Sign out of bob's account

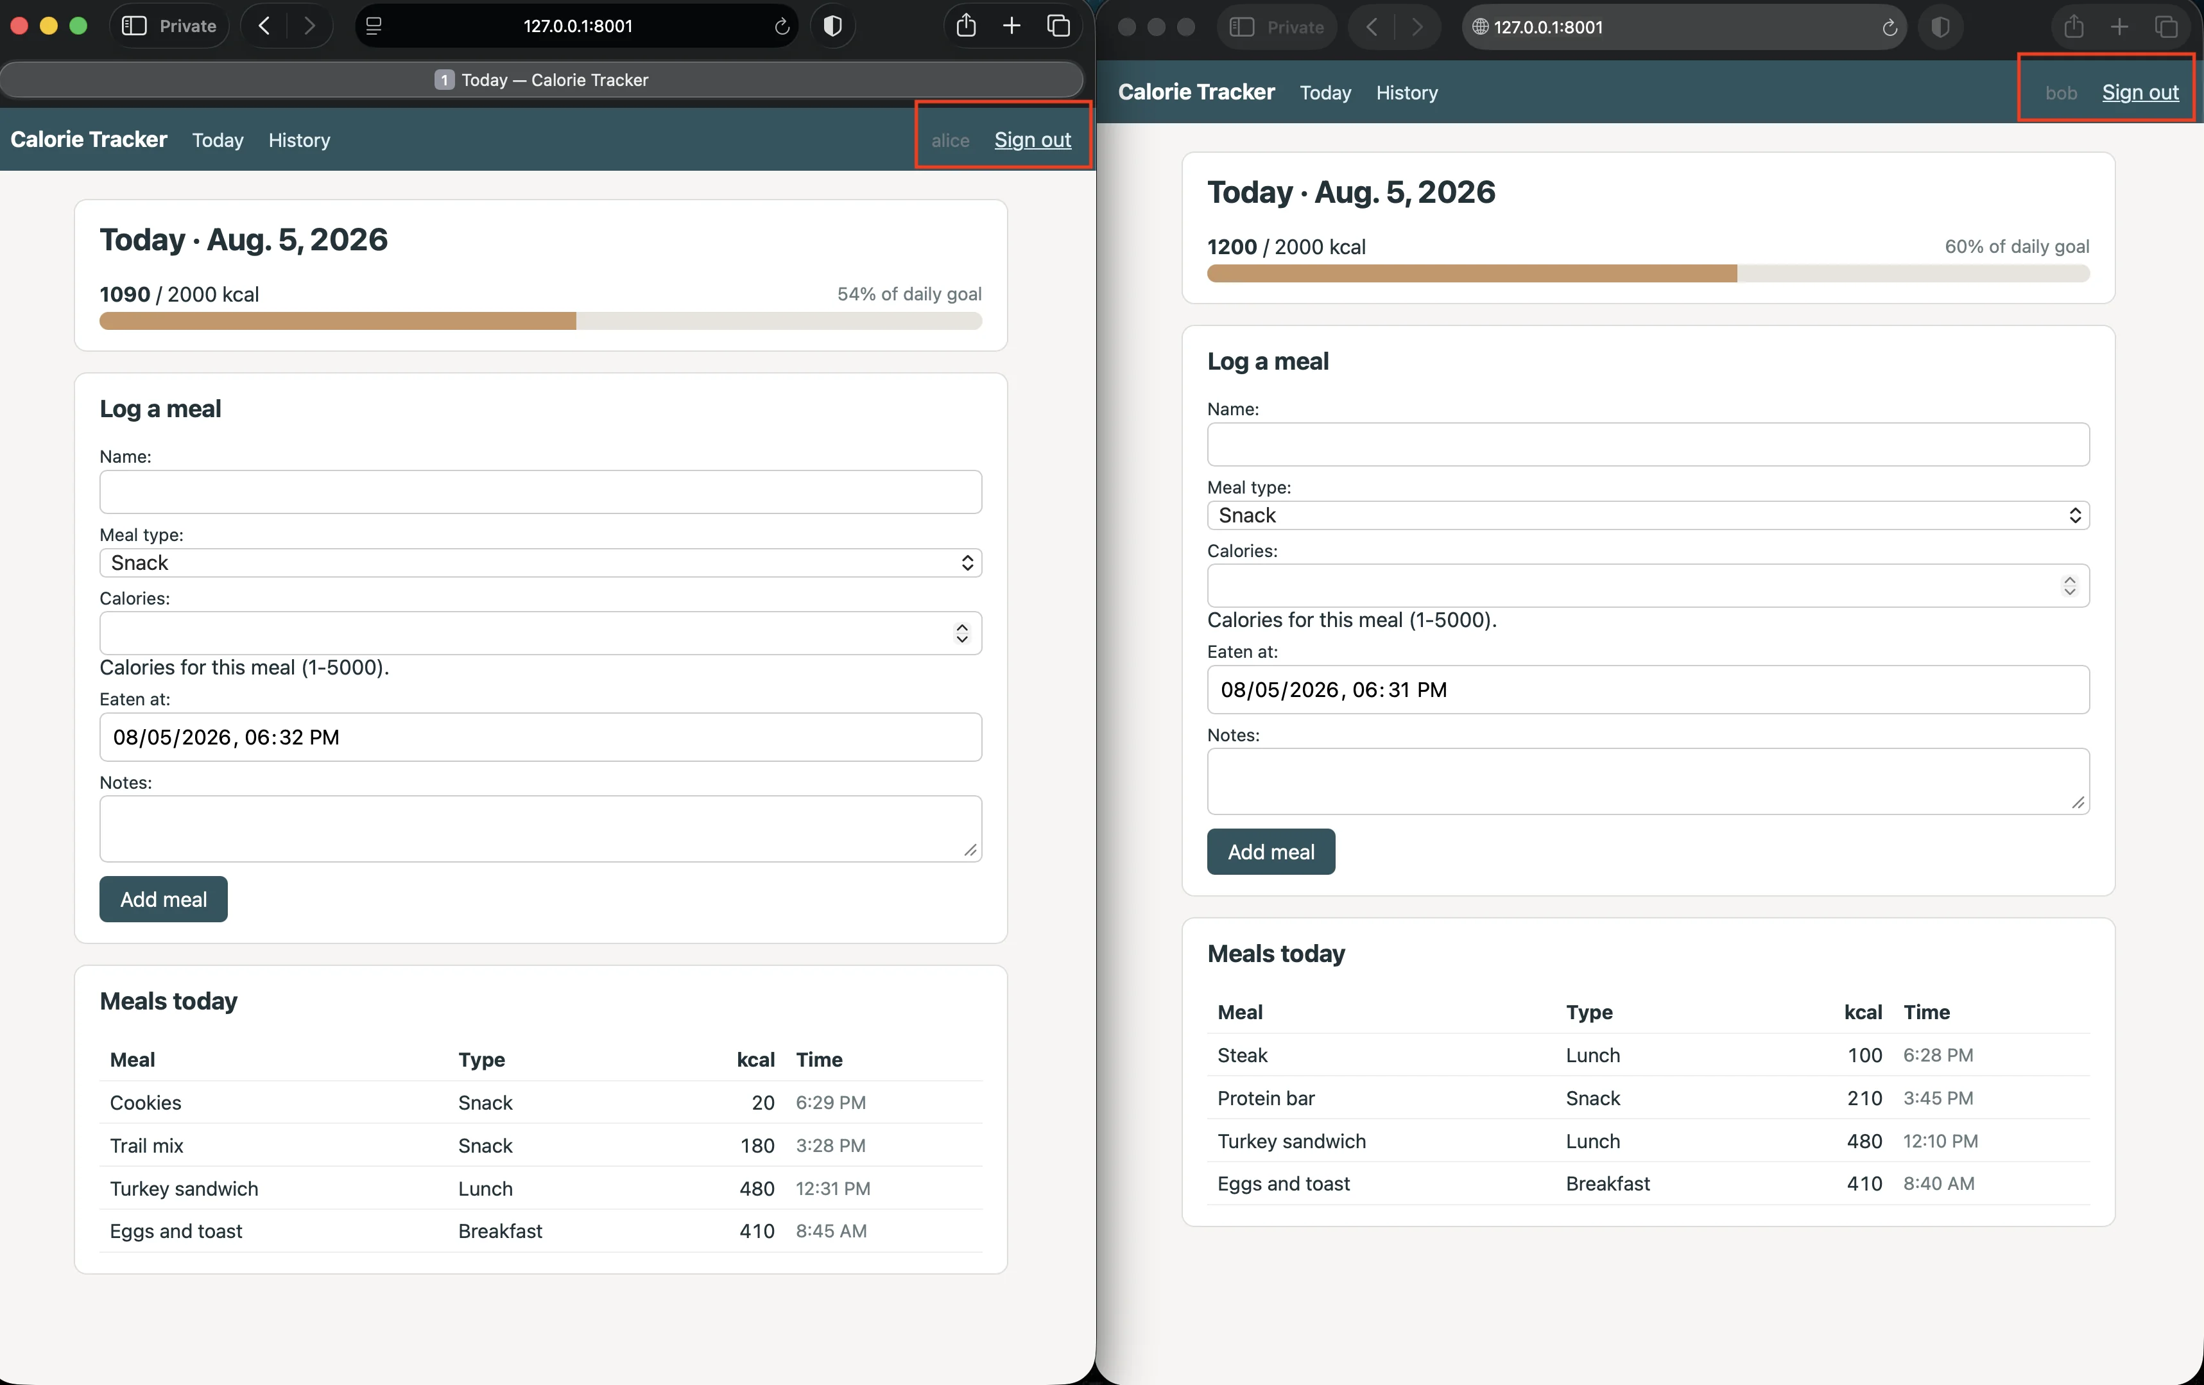click(2140, 92)
